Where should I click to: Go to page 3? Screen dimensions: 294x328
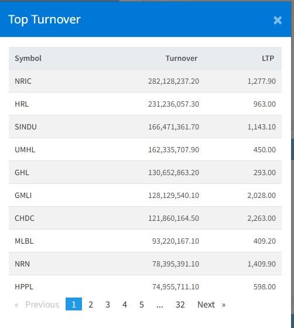108,305
